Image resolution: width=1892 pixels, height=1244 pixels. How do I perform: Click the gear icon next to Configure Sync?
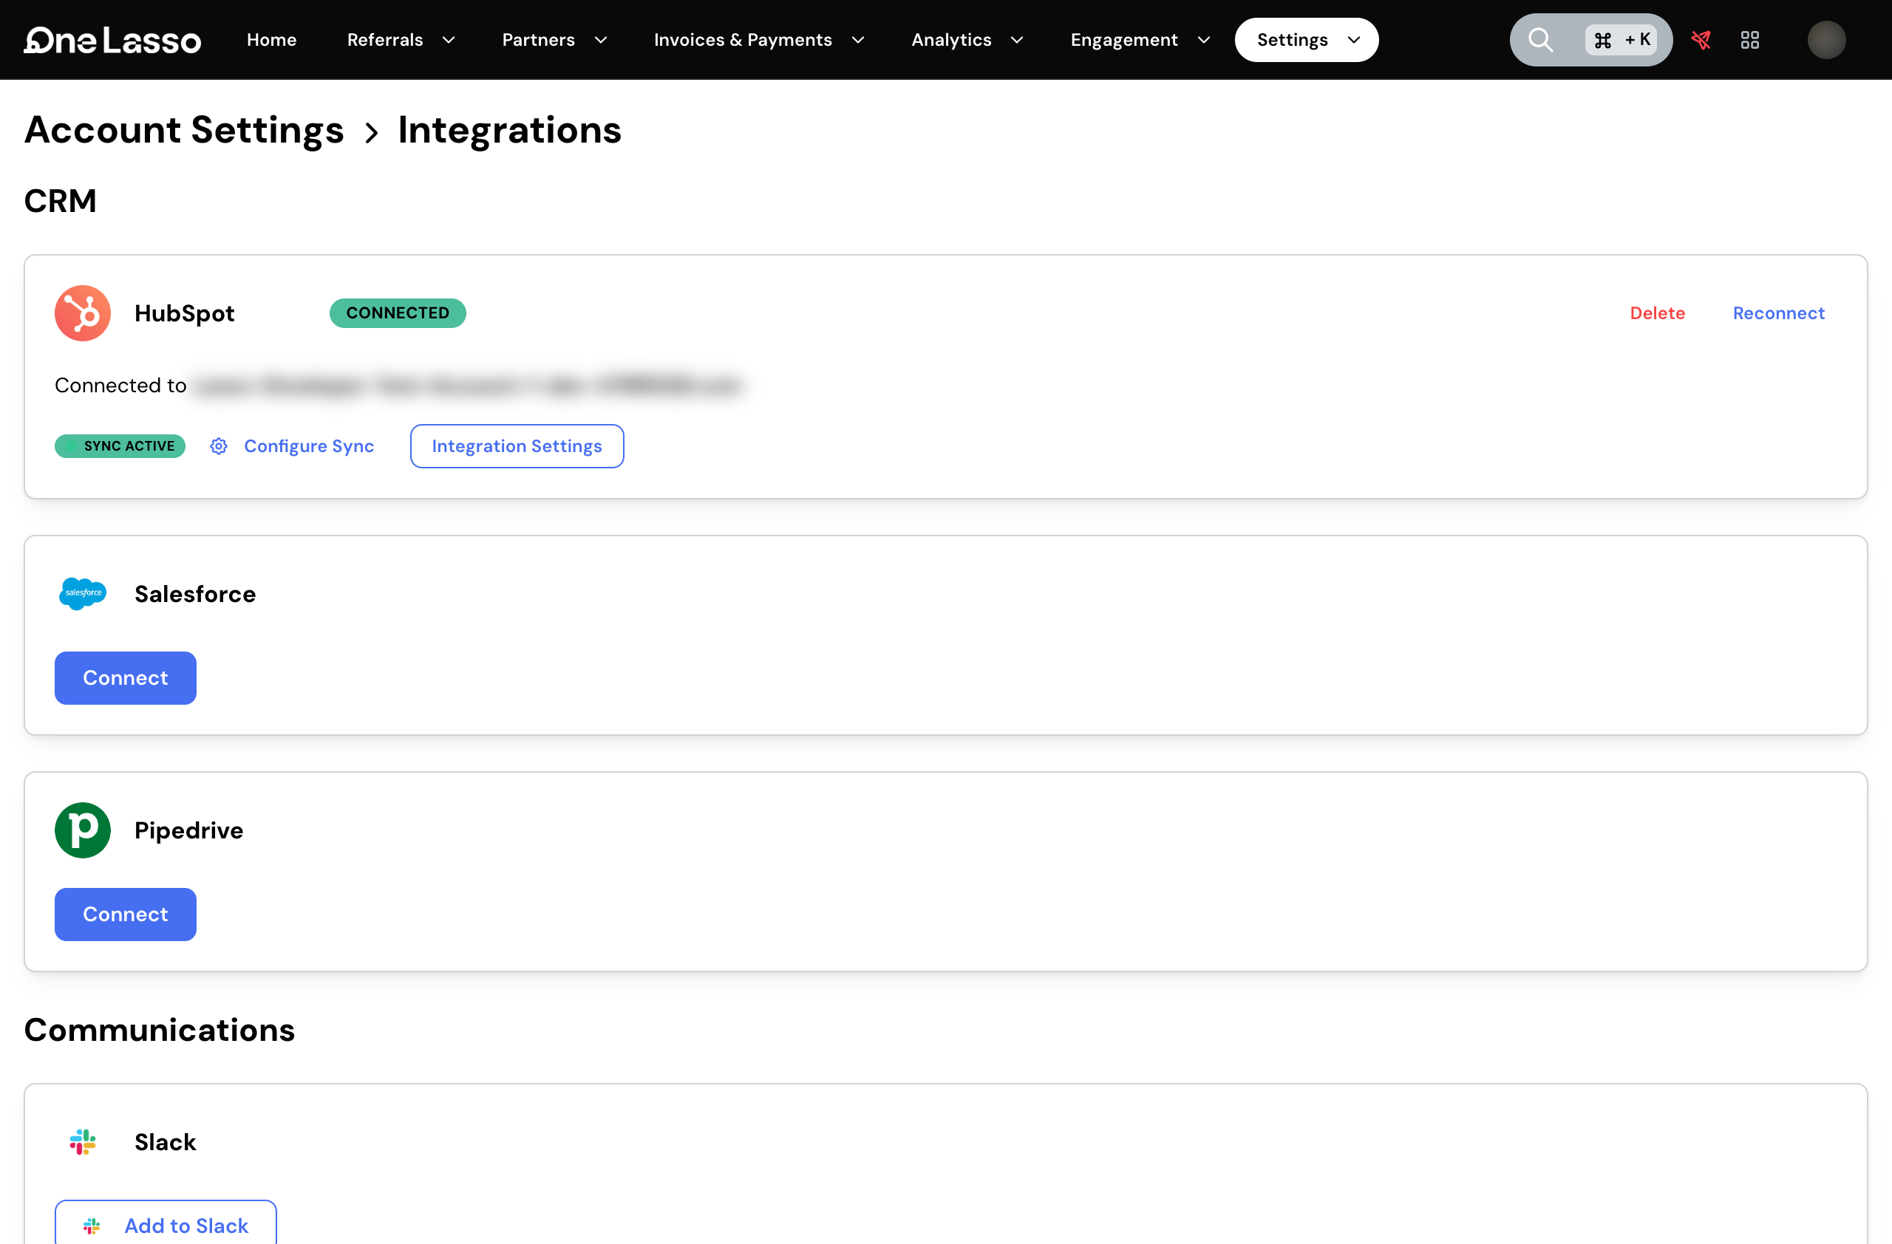(x=219, y=446)
